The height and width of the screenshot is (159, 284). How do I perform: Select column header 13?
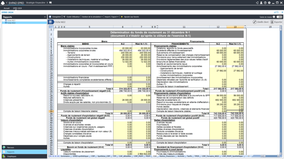[x=235, y=27]
